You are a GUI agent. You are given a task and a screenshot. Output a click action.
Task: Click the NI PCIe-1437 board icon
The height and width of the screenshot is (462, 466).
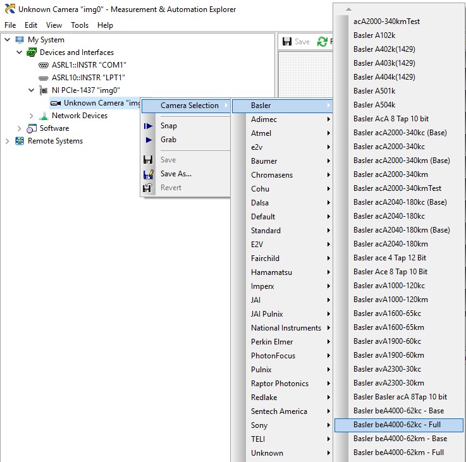click(x=44, y=90)
